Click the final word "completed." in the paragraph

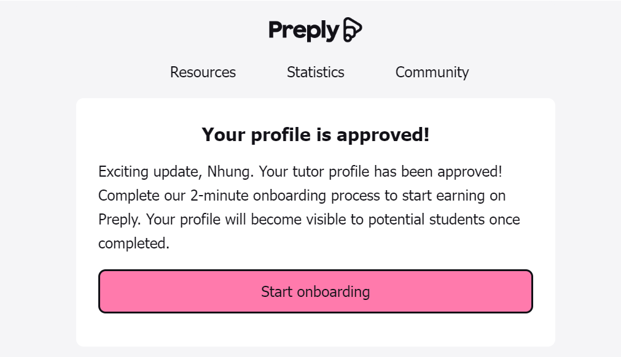[x=133, y=244]
